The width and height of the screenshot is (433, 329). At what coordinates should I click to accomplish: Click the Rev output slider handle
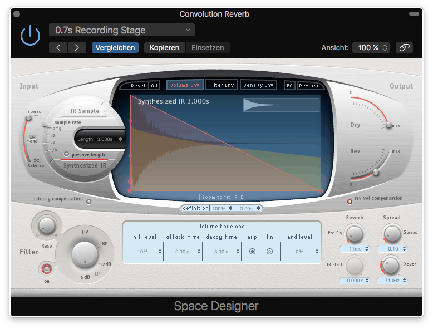point(376,173)
